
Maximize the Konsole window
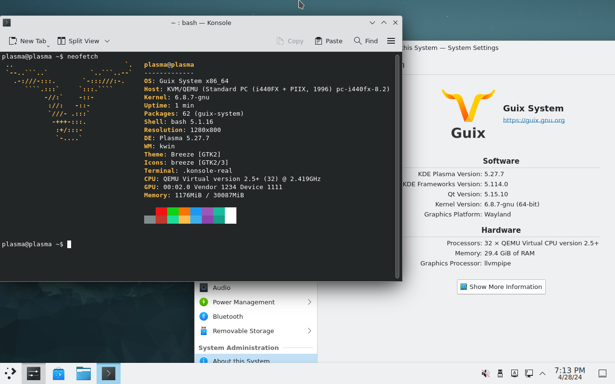[x=384, y=23]
